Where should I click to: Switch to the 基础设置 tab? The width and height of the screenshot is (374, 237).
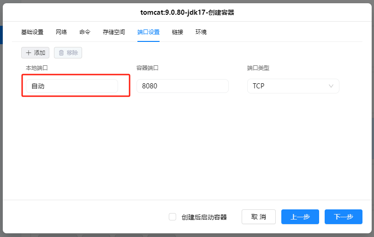click(32, 32)
